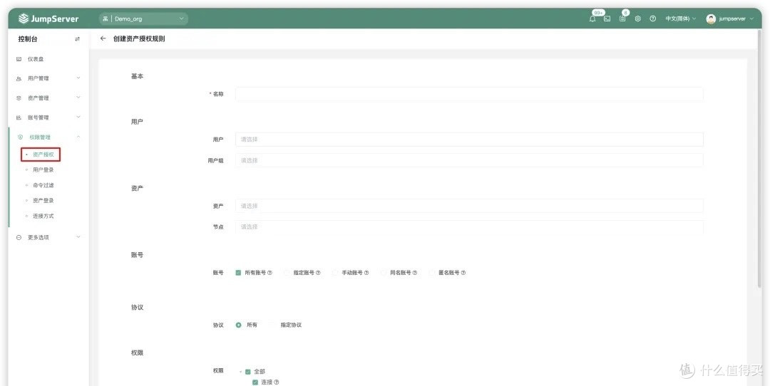Uncheck the 连接 permission checkbox
Viewport: 770px width, 386px height.
[x=255, y=382]
